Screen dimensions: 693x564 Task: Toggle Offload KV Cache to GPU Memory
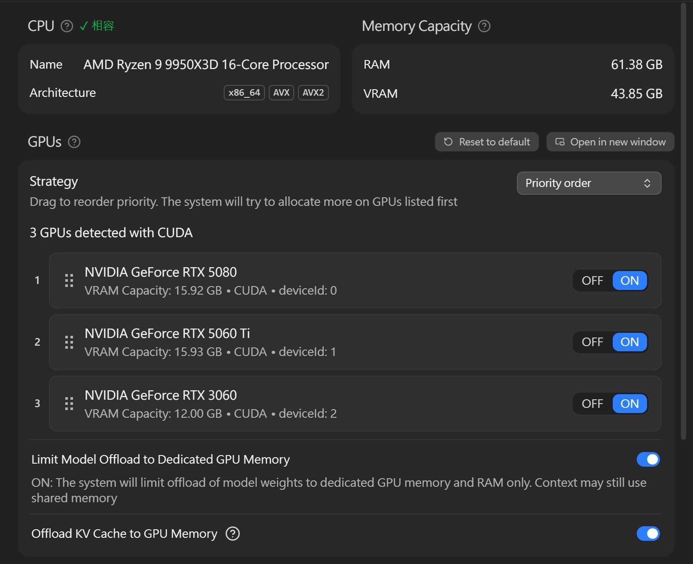coord(648,534)
